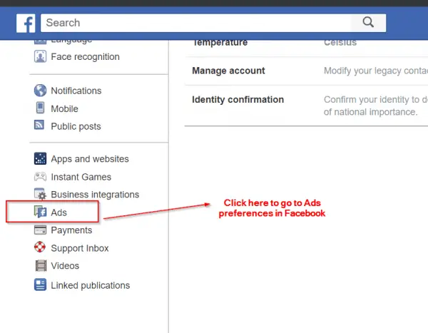Open the Ads settings page

(58, 212)
